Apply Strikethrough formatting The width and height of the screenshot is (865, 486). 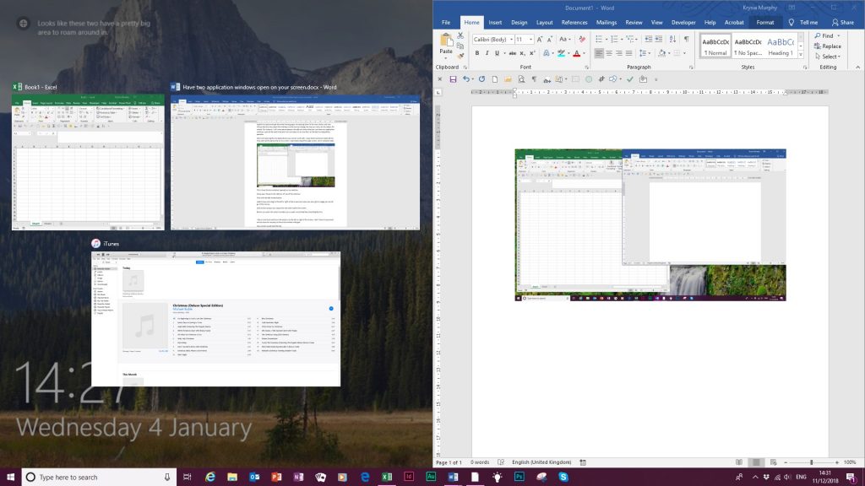(512, 53)
